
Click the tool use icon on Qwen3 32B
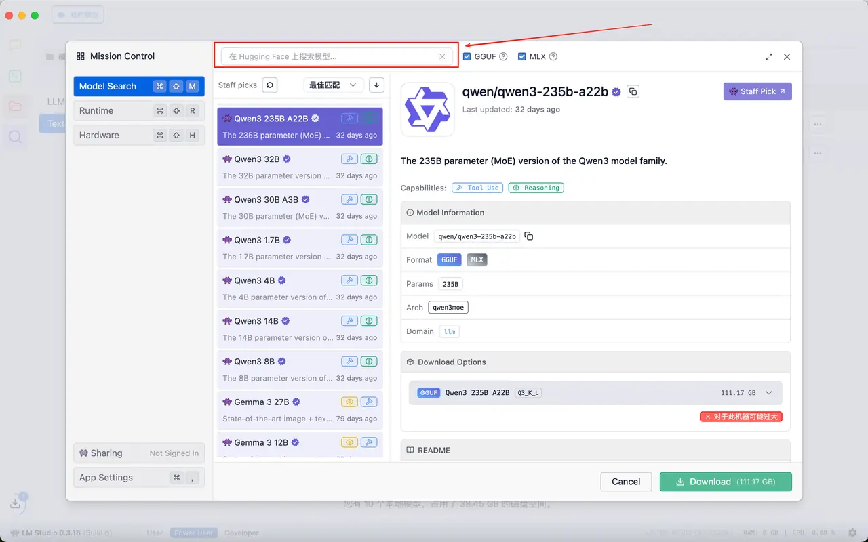[349, 159]
